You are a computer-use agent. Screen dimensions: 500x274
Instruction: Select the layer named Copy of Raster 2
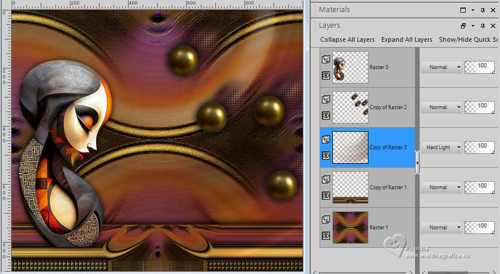click(x=388, y=107)
